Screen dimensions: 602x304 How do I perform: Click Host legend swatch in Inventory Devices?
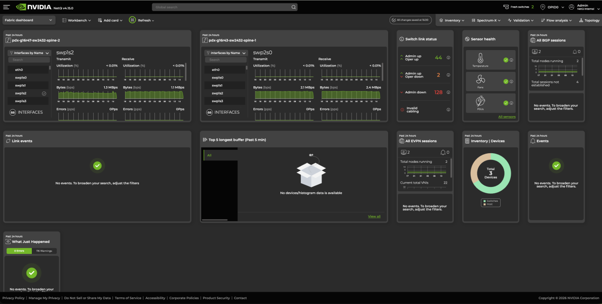tap(485, 204)
